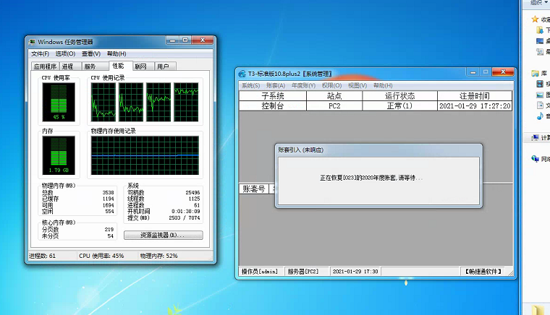Screen dimensions: 550x315
Task: Minimize the Windows Task Manager window
Action: click(x=172, y=40)
